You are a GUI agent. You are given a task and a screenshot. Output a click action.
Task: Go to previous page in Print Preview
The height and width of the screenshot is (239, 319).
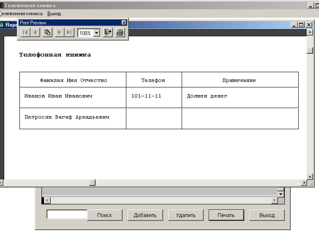[x=35, y=33]
